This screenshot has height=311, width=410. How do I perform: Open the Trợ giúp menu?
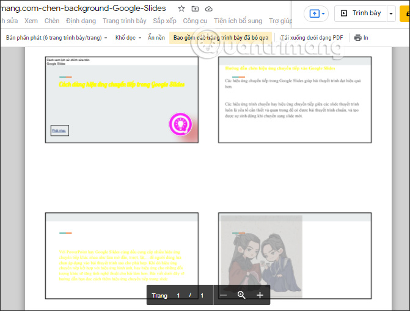[280, 21]
